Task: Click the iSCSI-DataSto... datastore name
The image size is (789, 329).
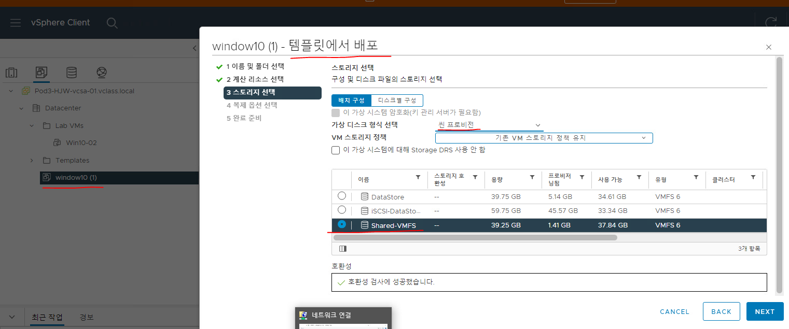Action: click(x=396, y=211)
